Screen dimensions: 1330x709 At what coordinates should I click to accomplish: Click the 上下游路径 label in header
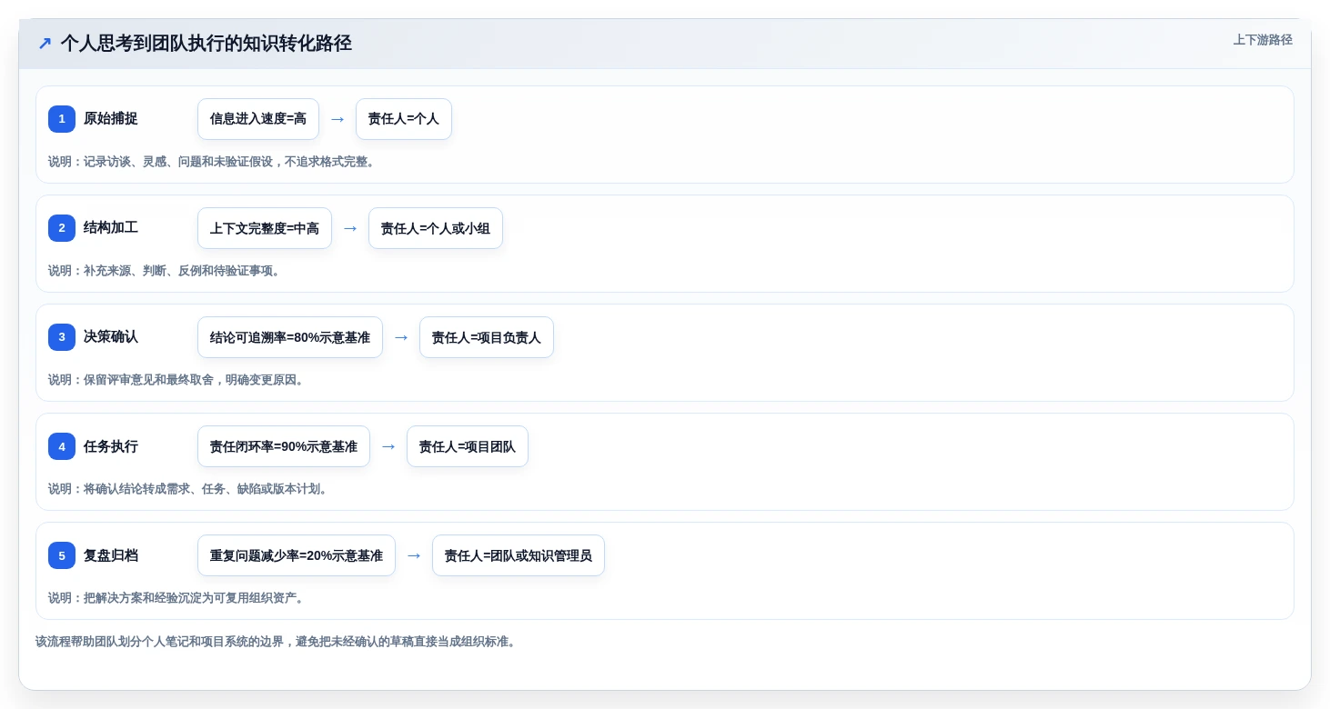click(1263, 40)
